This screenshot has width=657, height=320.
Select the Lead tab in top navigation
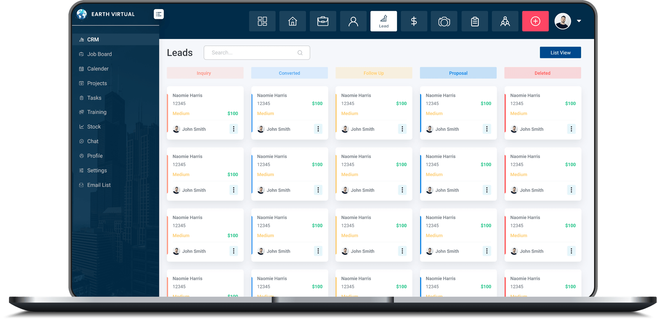click(x=384, y=21)
